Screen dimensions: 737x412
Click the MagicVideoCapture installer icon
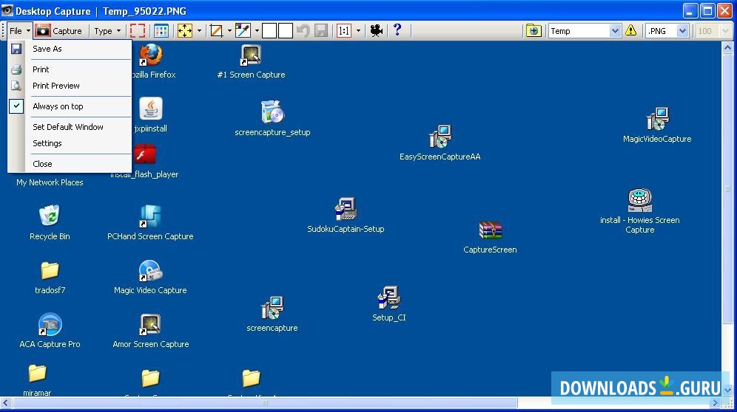click(x=657, y=119)
